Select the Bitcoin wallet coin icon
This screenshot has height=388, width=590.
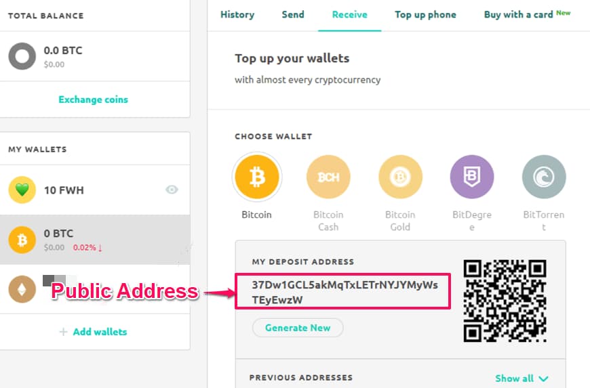click(257, 177)
